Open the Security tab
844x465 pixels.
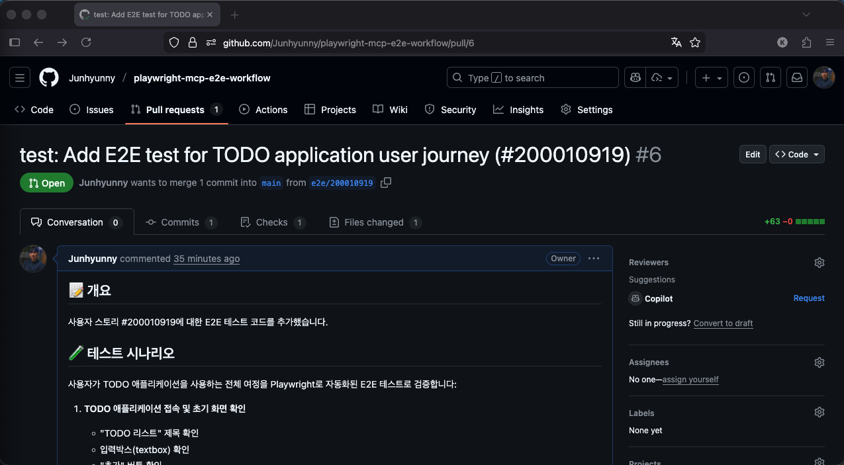pyautogui.click(x=450, y=110)
